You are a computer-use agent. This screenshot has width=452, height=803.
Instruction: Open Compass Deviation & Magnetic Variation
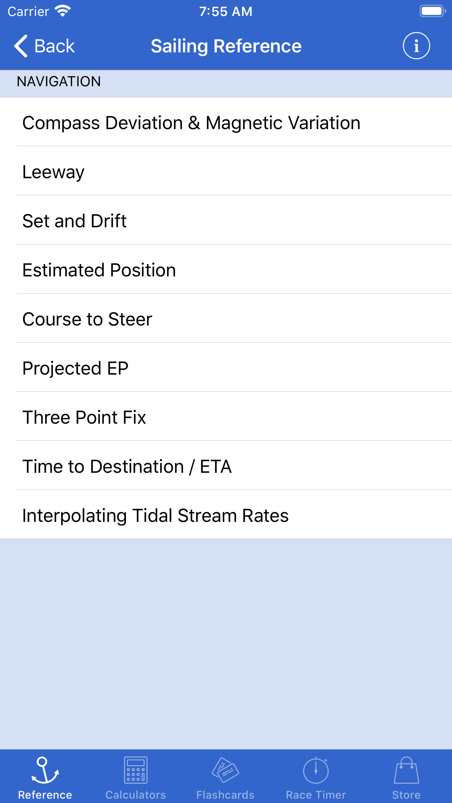tap(191, 123)
